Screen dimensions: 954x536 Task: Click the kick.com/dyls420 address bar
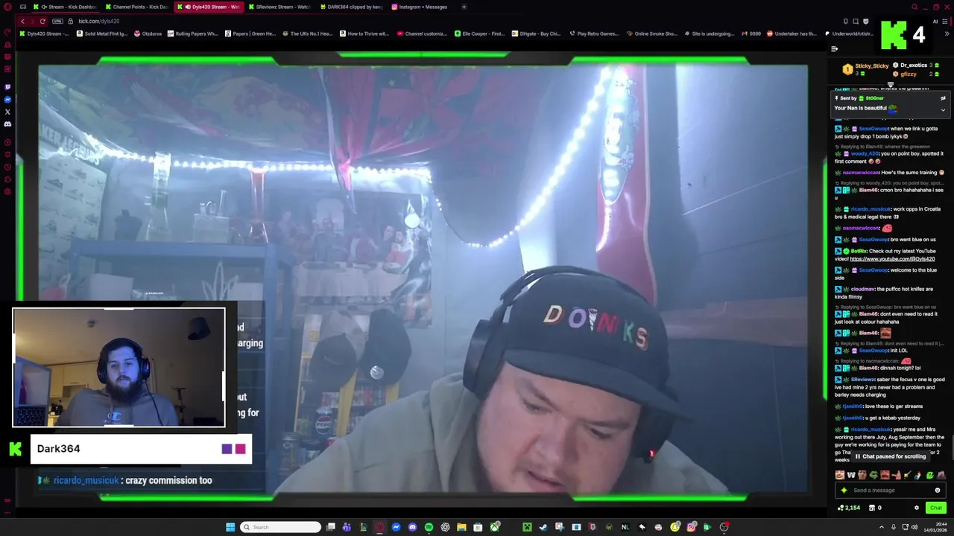[x=99, y=21]
